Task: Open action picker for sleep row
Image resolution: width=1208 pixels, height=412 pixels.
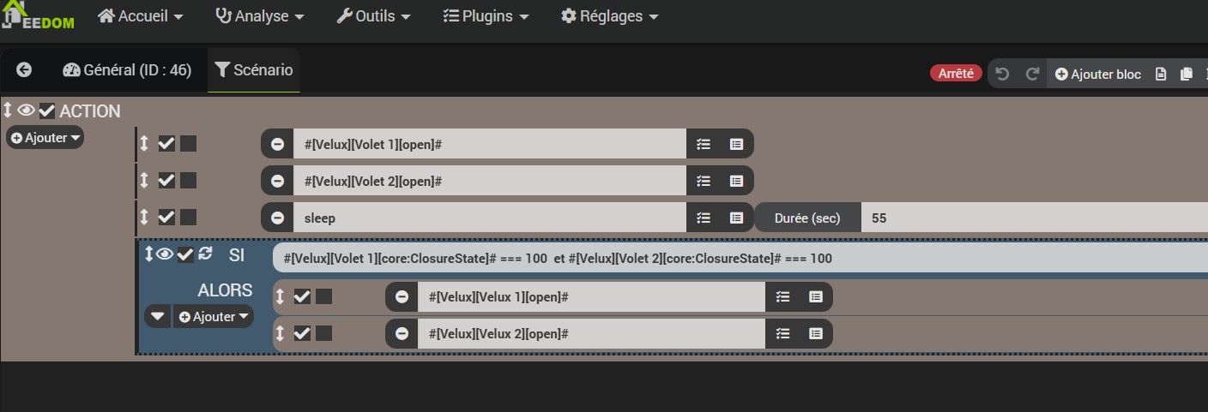Action: pyautogui.click(x=704, y=218)
